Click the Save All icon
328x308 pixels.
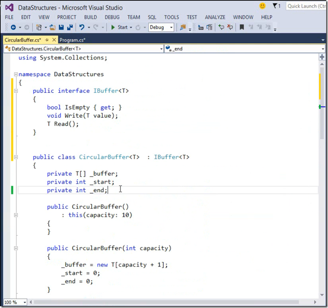point(70,27)
